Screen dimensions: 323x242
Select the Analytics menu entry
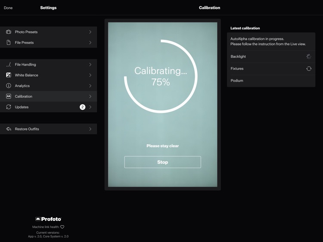coord(48,86)
